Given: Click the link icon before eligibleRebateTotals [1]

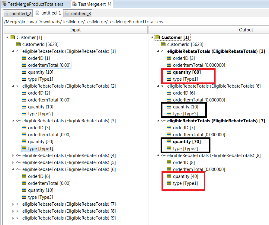Looking at the screenshot, I should 18,51.
